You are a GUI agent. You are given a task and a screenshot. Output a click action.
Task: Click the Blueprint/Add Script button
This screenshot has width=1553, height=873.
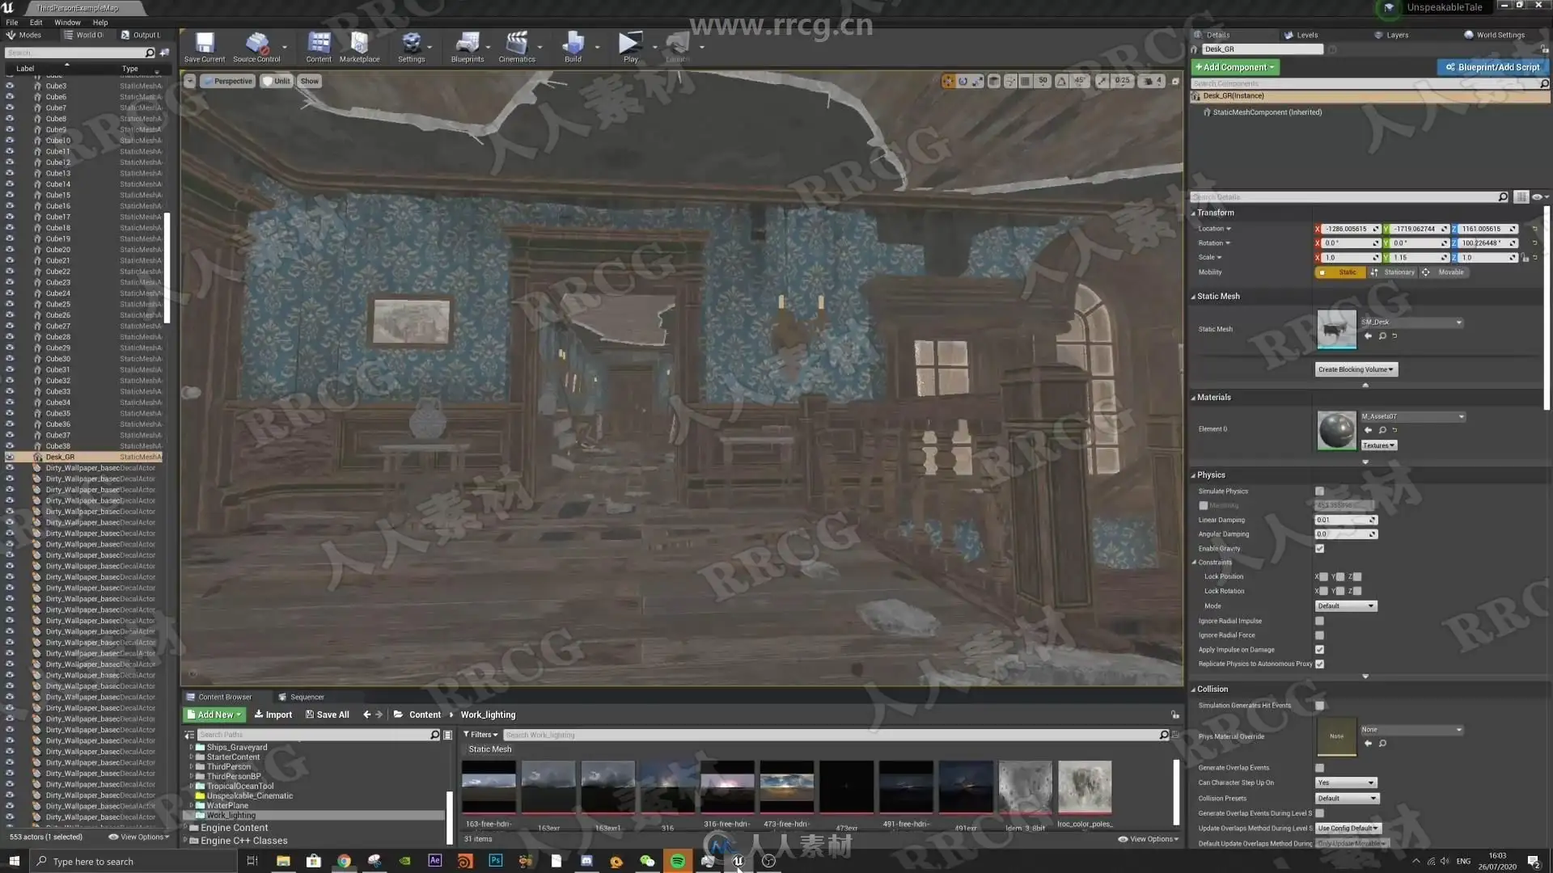[x=1492, y=67]
